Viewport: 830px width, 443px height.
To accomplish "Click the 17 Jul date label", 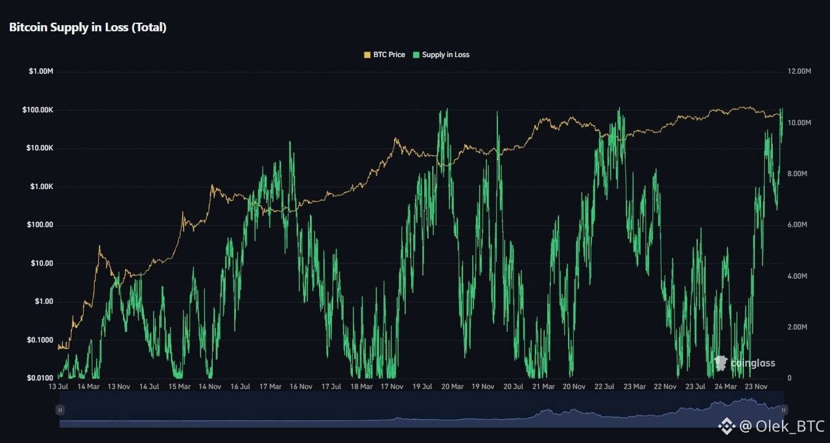I will 332,387.
